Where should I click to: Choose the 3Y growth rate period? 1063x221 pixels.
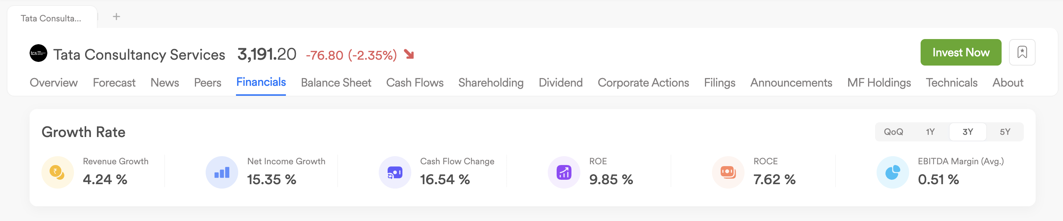coord(967,132)
